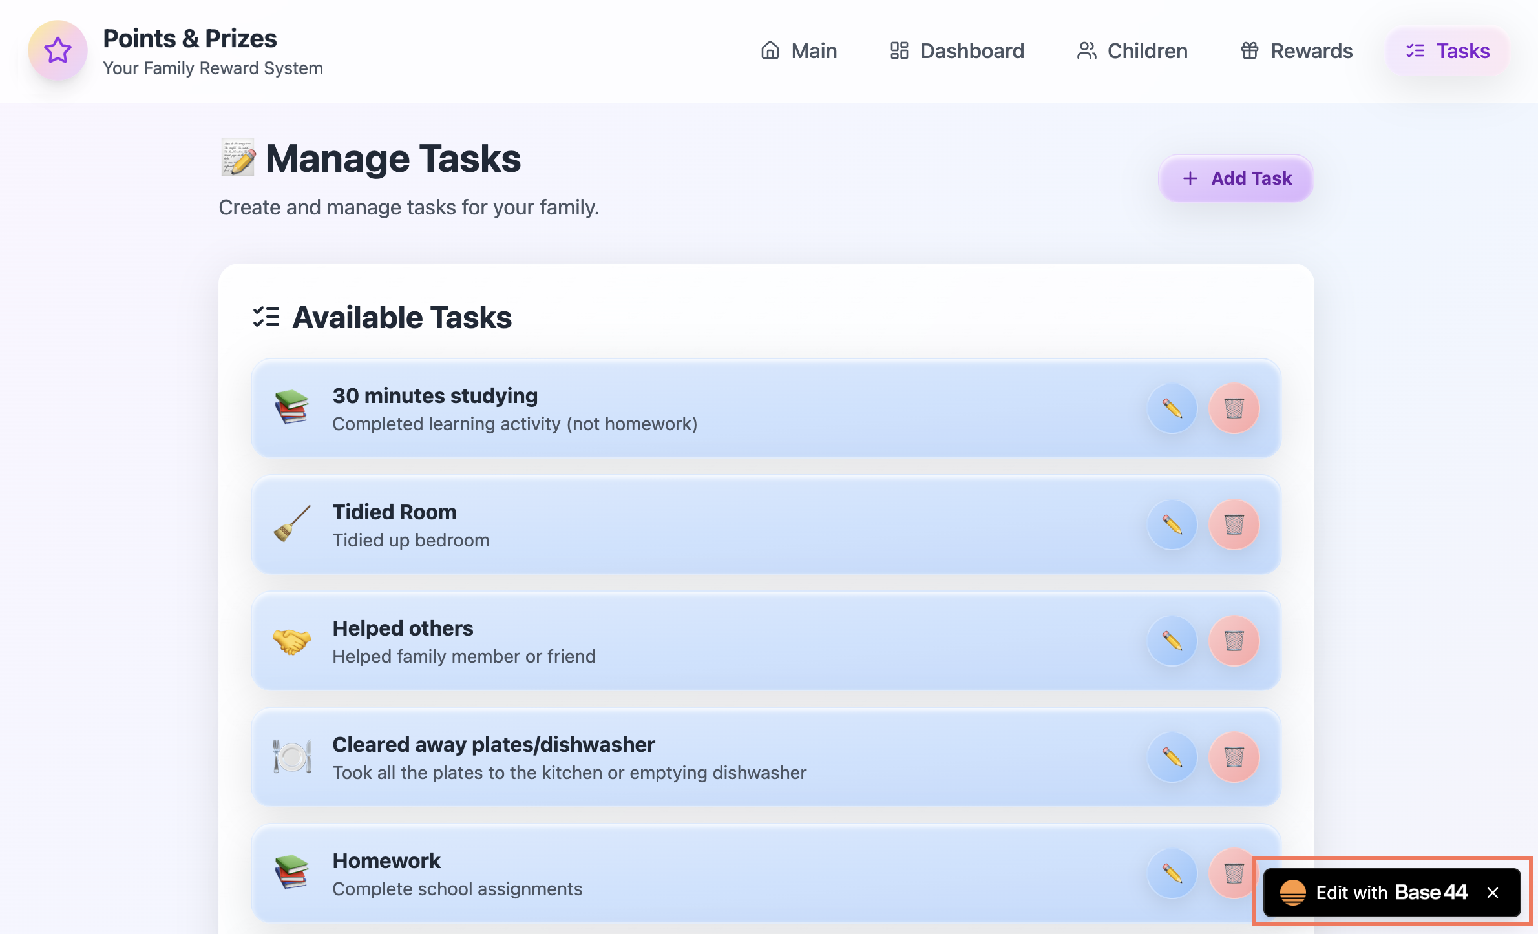Edit the 30 minutes studying task

[1172, 408]
